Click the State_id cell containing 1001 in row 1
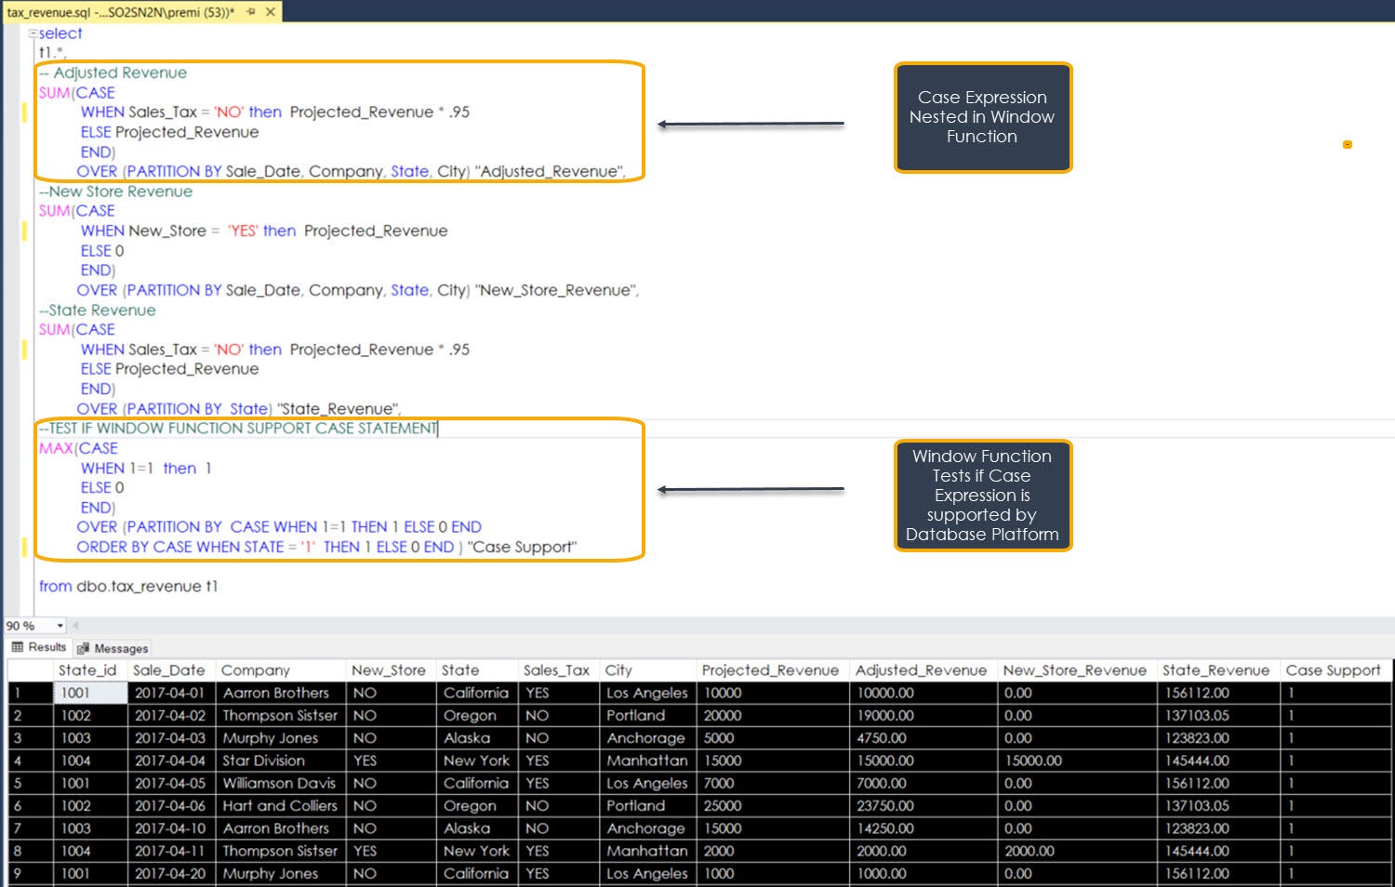1395x887 pixels. 88,693
